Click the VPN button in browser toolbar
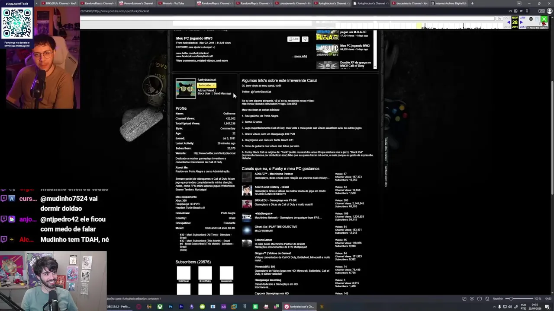 [x=541, y=11]
